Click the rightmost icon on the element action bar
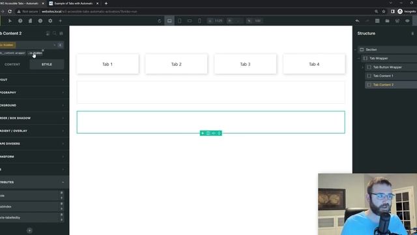This screenshot has height=235, width=417. [x=219, y=133]
